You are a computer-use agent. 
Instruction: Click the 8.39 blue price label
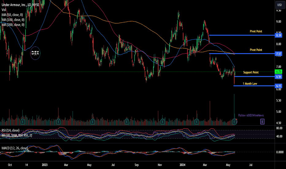click(x=279, y=35)
